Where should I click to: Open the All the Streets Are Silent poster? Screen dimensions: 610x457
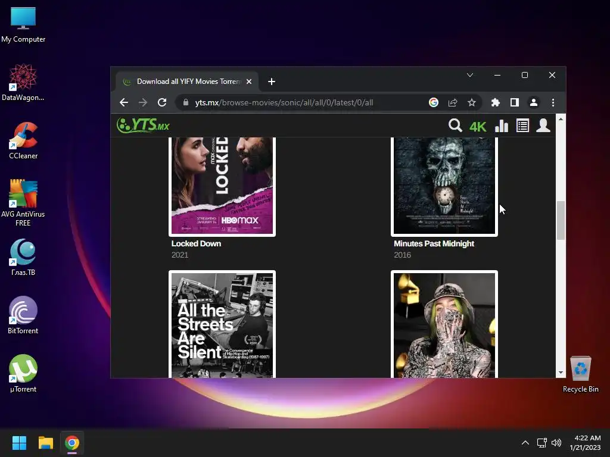tap(222, 324)
